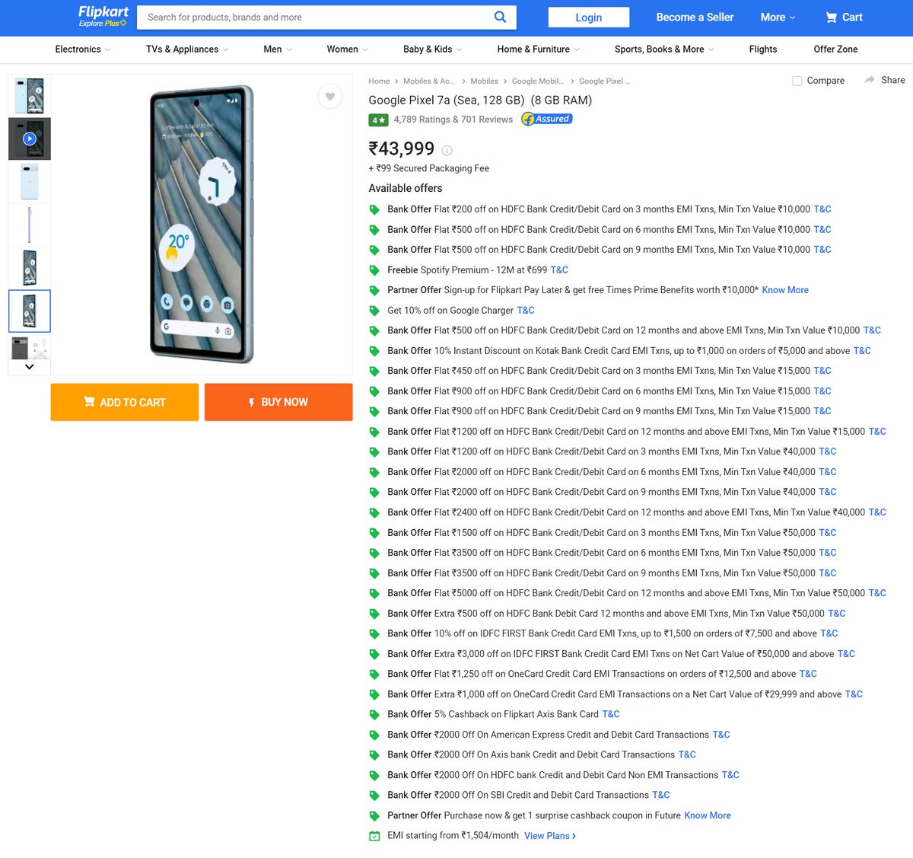
Task: Click 4,789 Ratings & 701 Reviews text
Action: pyautogui.click(x=453, y=120)
